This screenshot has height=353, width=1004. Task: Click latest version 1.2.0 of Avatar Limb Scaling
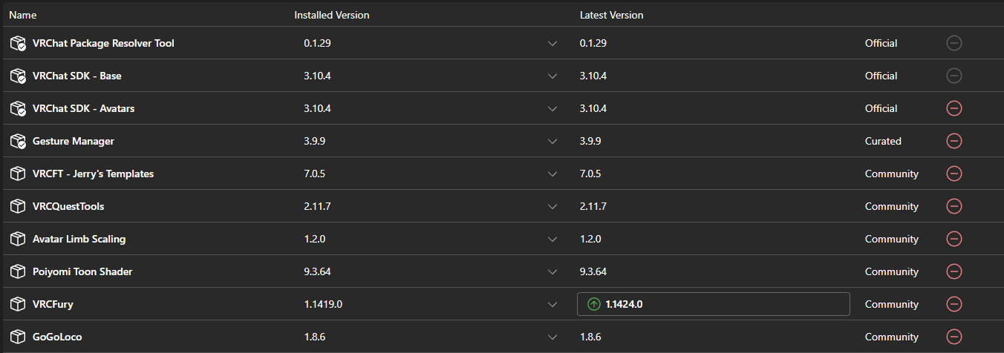590,239
